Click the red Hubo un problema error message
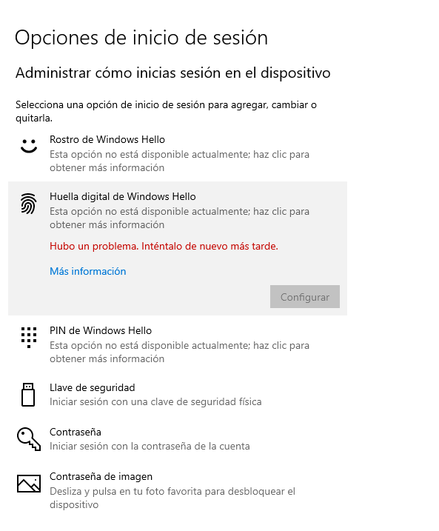 point(164,246)
